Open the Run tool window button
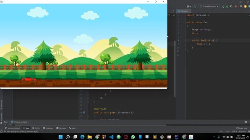The width and height of the screenshot is (250, 140). pos(26,128)
